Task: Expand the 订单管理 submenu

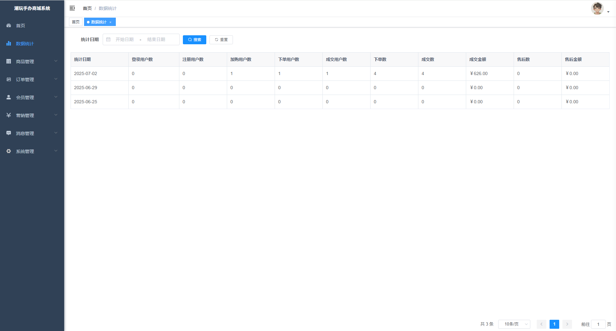Action: pos(56,79)
